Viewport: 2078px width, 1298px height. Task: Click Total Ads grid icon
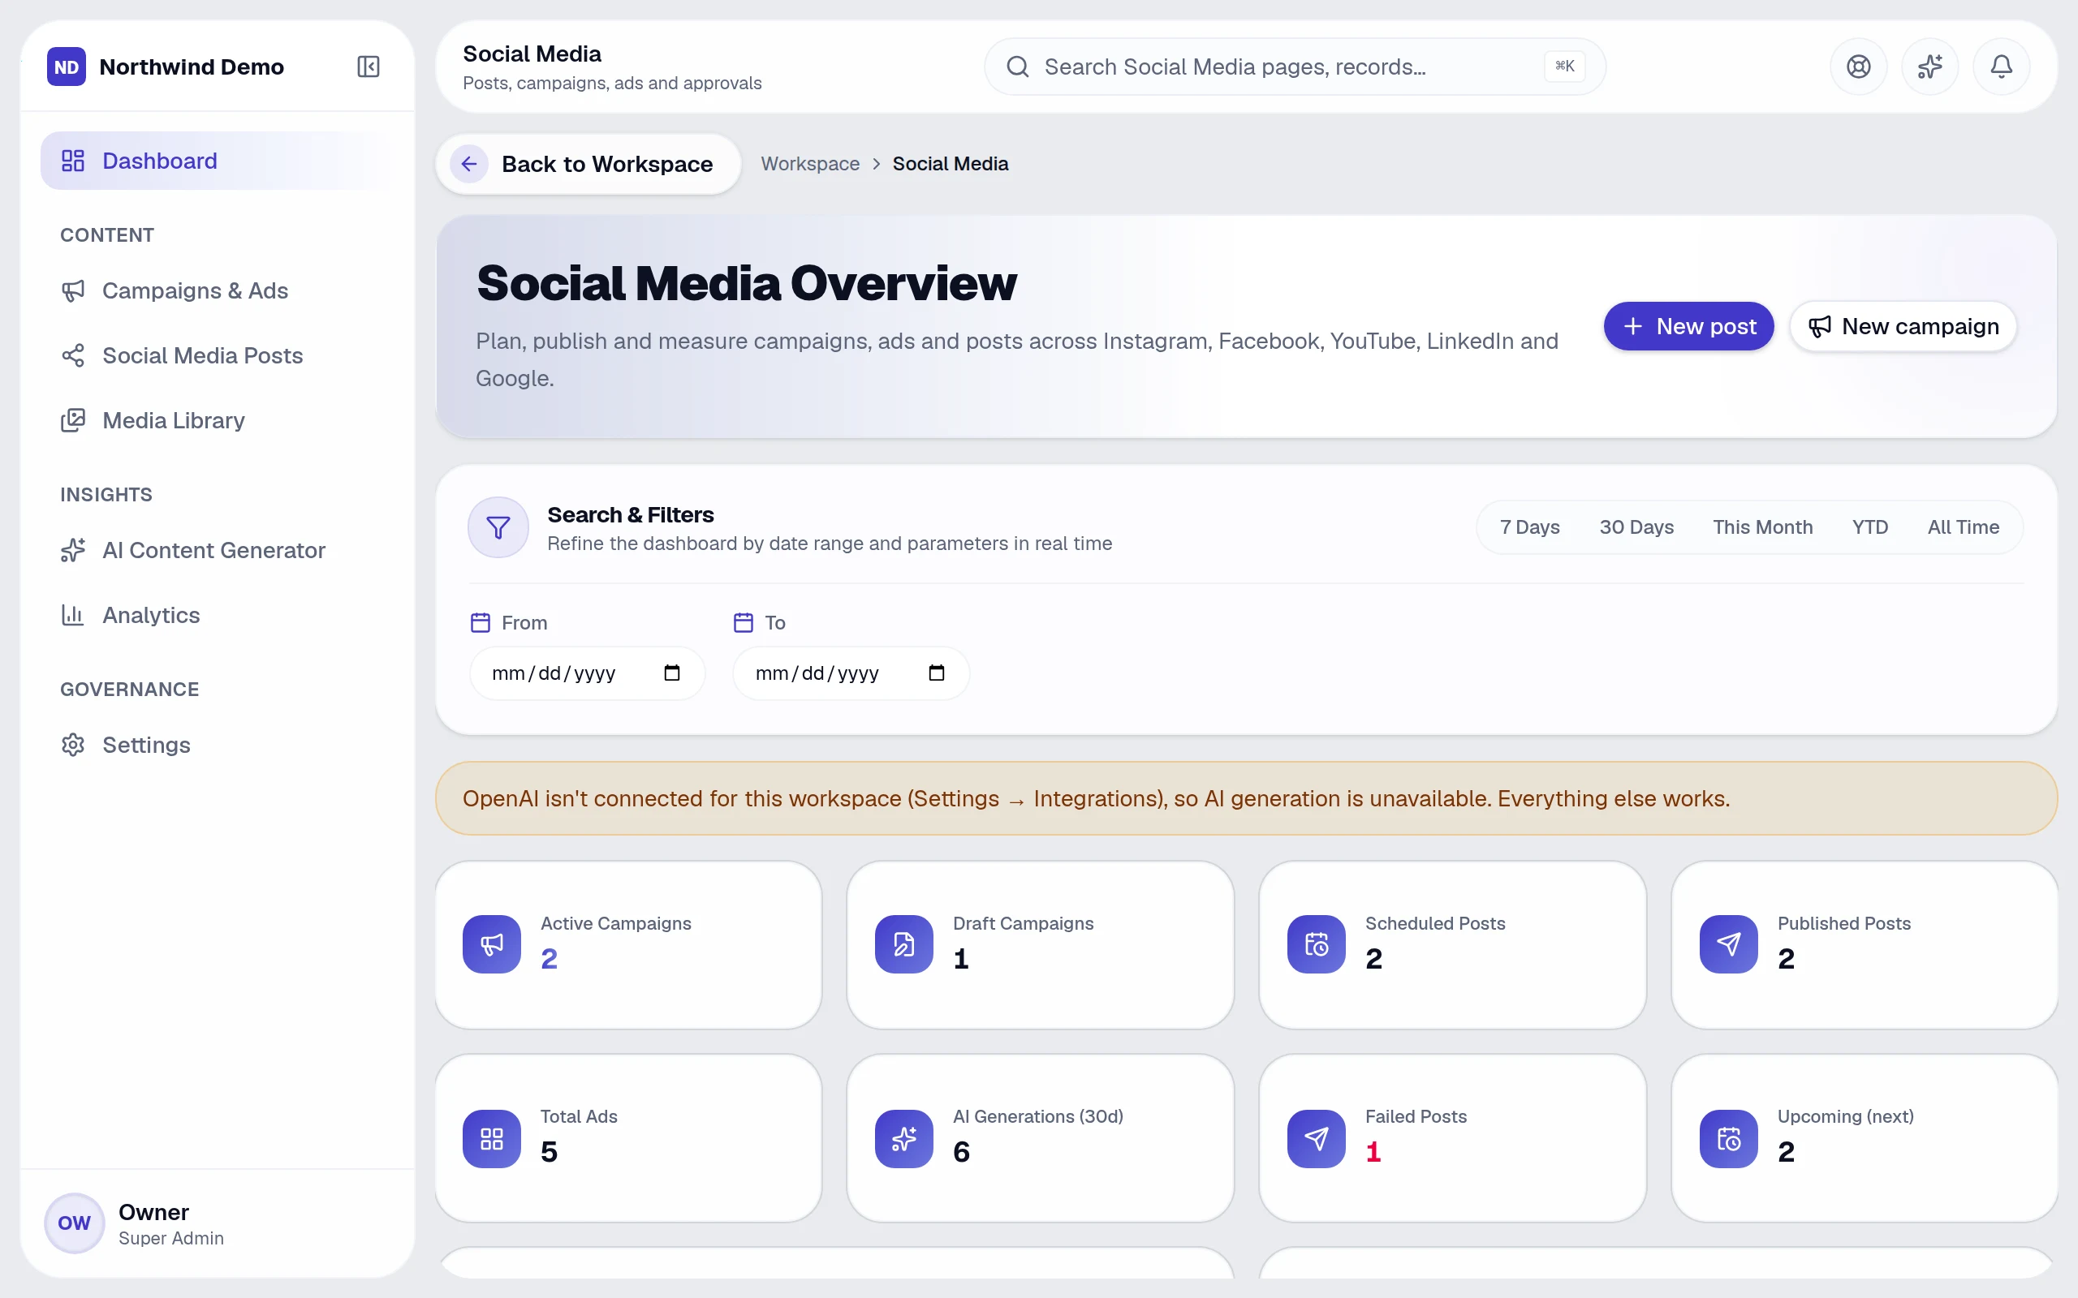pos(492,1138)
